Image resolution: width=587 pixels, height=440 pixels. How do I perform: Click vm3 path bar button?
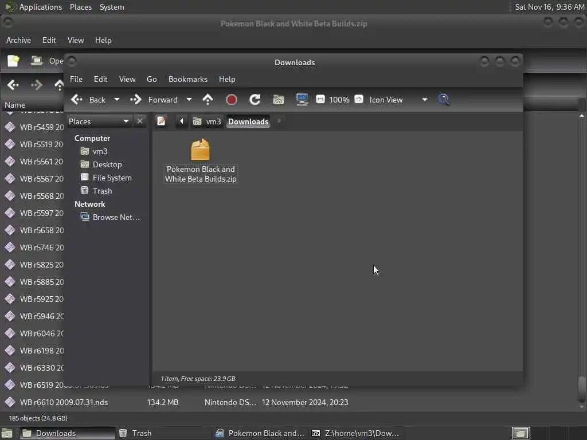click(207, 121)
